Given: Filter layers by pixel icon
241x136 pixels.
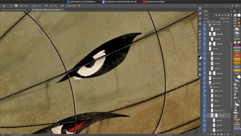Looking at the screenshot, I should [217, 15].
